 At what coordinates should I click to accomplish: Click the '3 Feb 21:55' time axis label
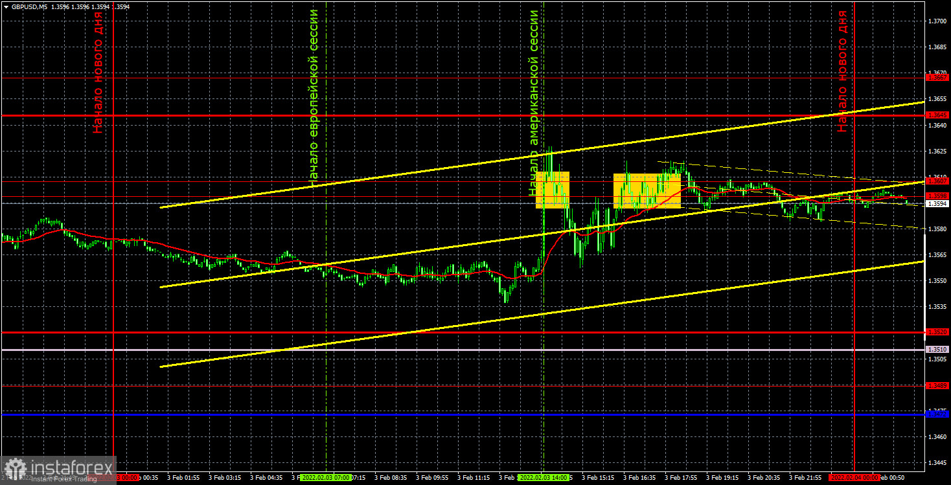click(805, 478)
